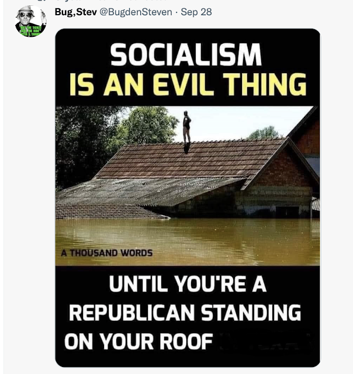
Task: Click the sunglasses face in avatar
Action: 25,15
